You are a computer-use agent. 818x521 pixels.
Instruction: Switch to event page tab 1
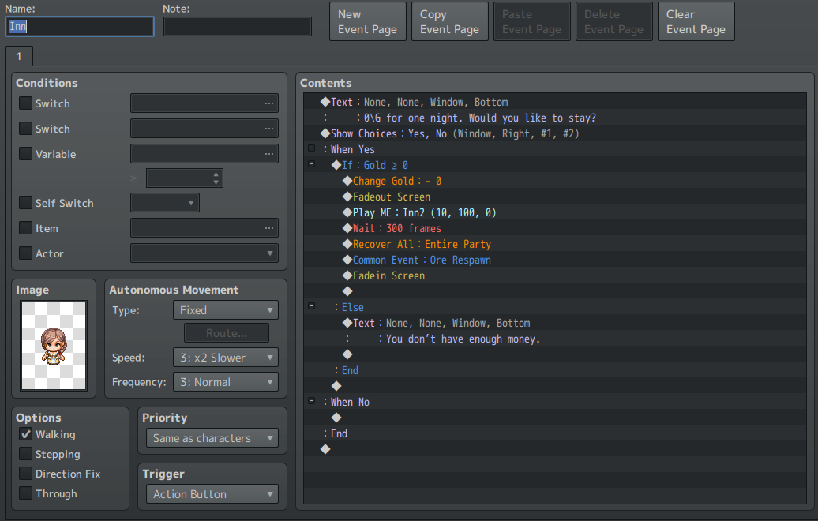point(19,56)
